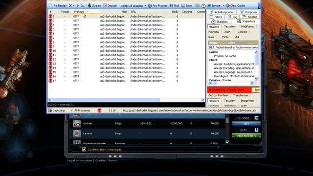Screen dimensions: 313x176
Task: Click the QuickExec command box
Action: 126,105
